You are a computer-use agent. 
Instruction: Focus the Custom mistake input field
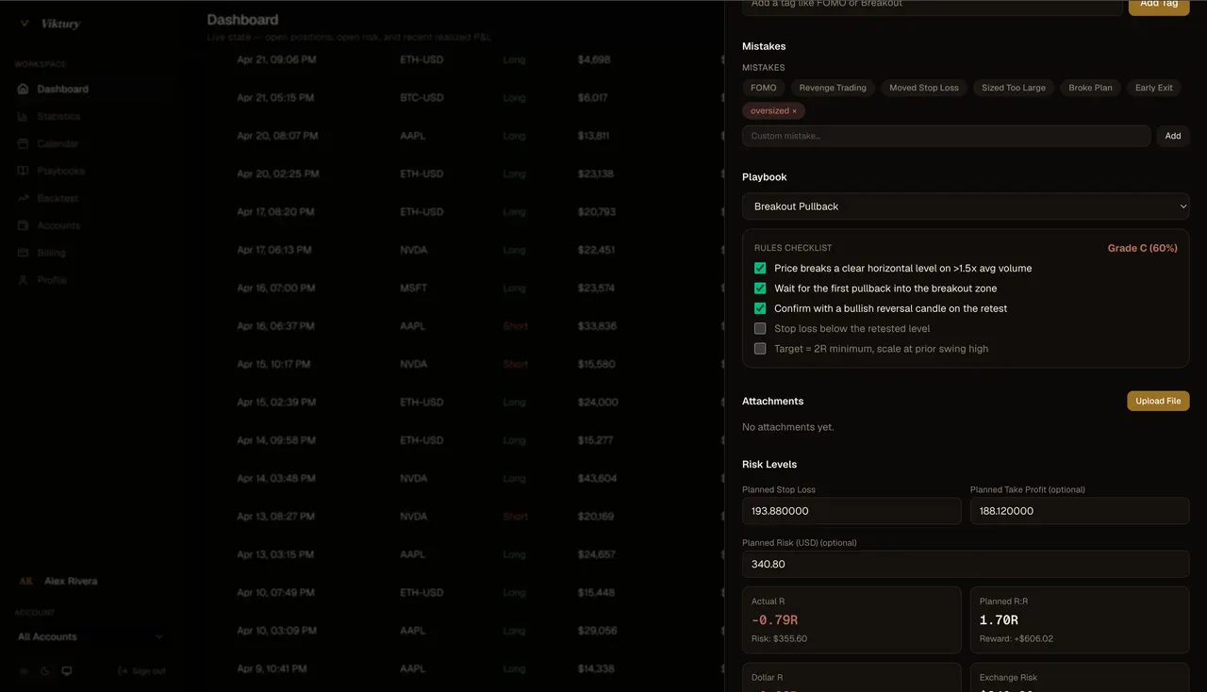pos(947,137)
